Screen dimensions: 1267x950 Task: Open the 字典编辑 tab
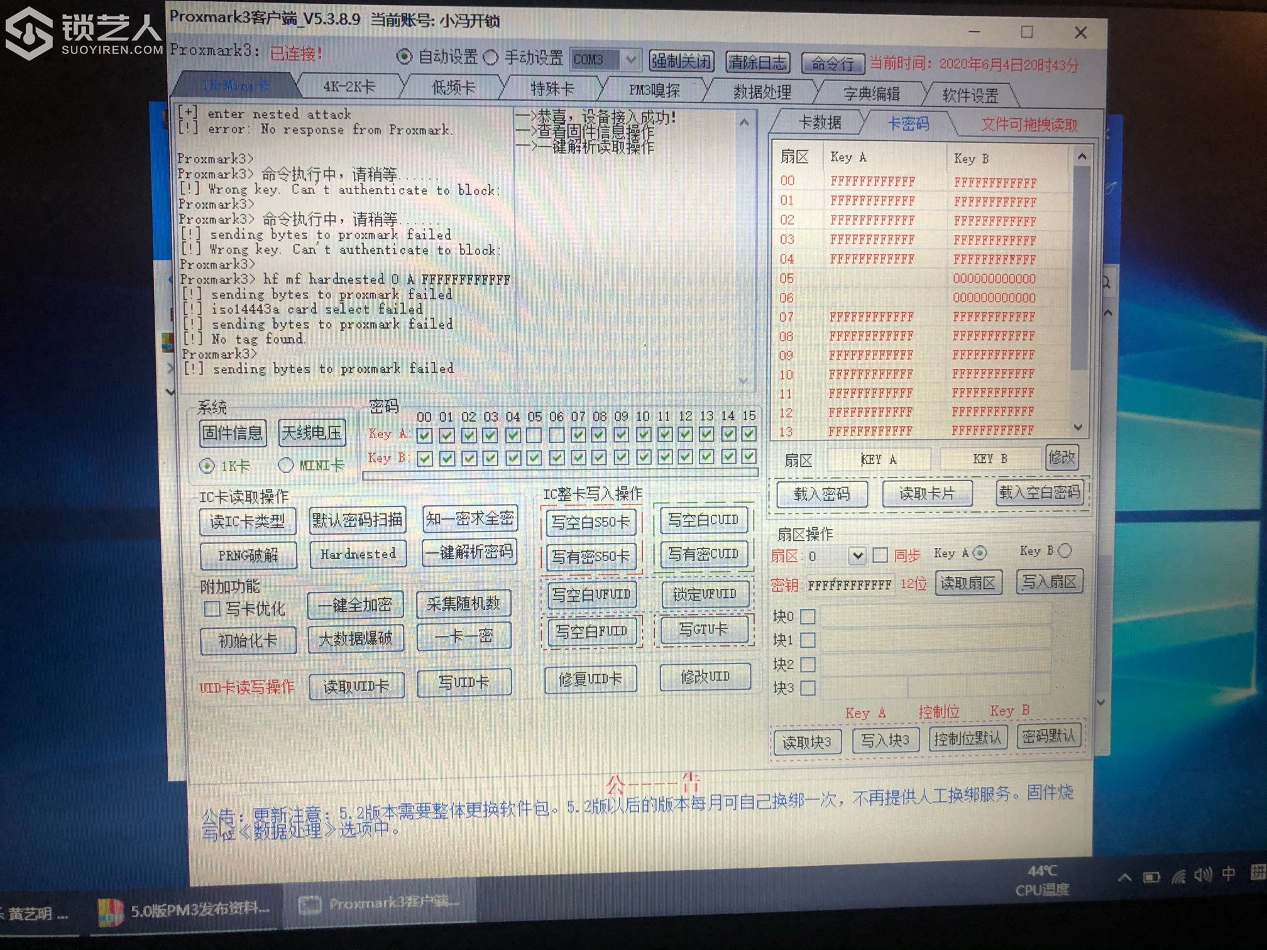click(x=871, y=94)
